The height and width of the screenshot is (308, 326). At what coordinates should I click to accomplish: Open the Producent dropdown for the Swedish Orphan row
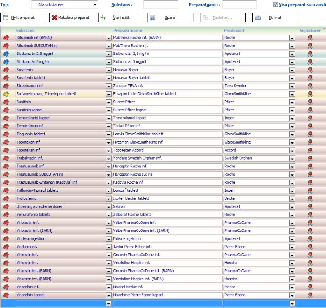pyautogui.click(x=292, y=158)
